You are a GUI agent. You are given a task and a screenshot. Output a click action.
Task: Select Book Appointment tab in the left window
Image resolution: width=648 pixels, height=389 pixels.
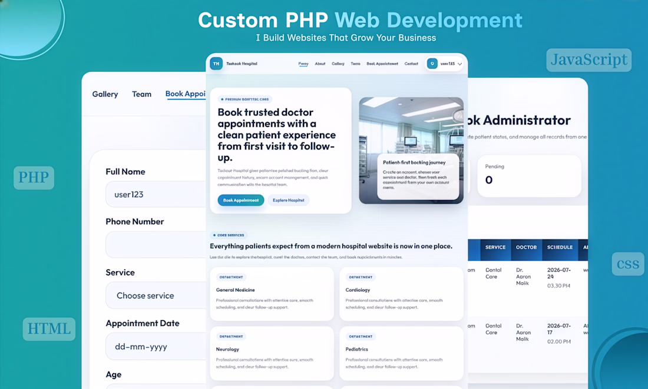point(186,94)
